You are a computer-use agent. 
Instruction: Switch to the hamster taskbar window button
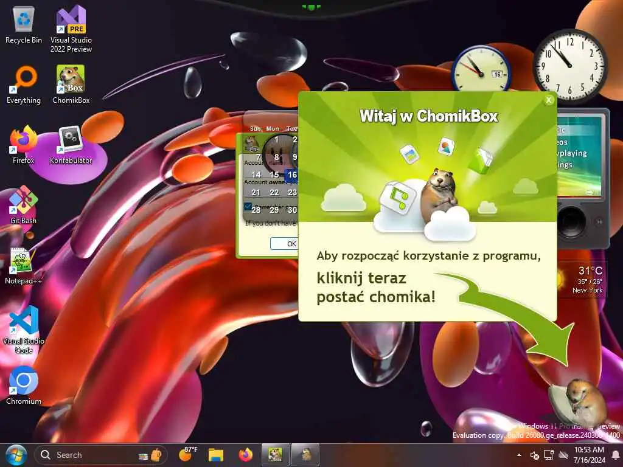coord(305,455)
